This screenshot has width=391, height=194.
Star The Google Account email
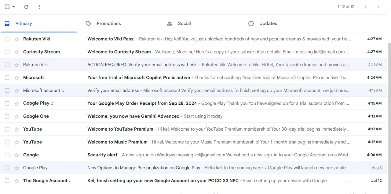pos(17,181)
